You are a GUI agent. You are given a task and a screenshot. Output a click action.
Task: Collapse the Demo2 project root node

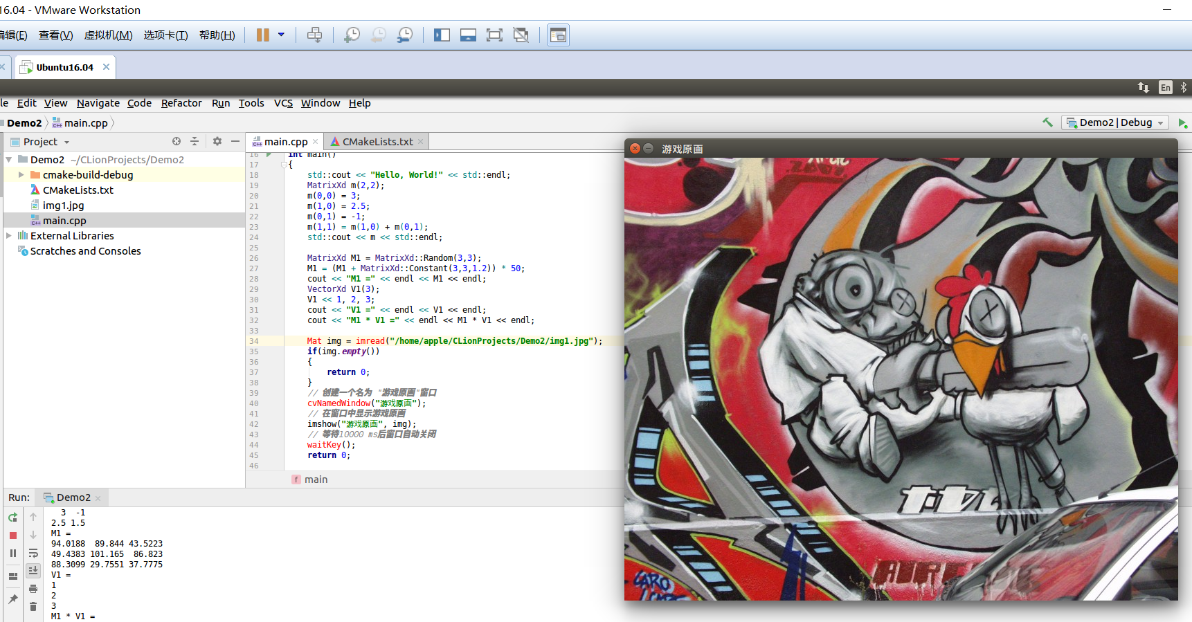[9, 159]
